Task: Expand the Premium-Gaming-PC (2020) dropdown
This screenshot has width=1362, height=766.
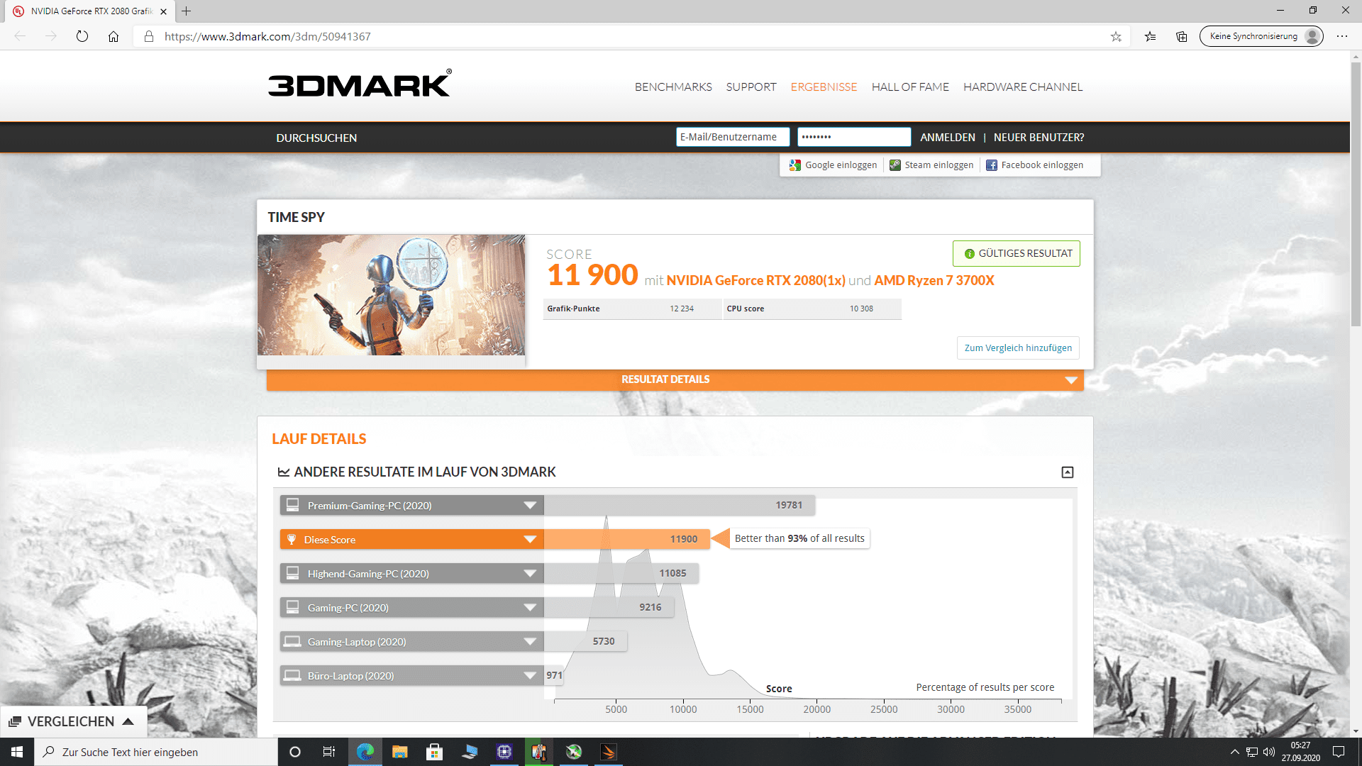Action: point(529,506)
